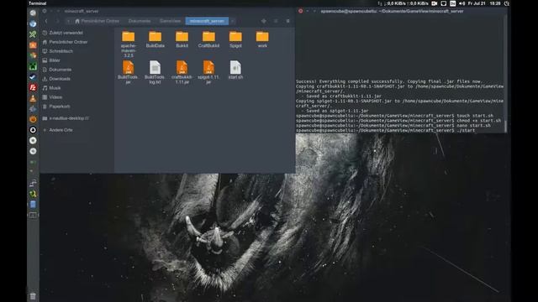Click the Dokumente breadcrumb

[x=140, y=21]
